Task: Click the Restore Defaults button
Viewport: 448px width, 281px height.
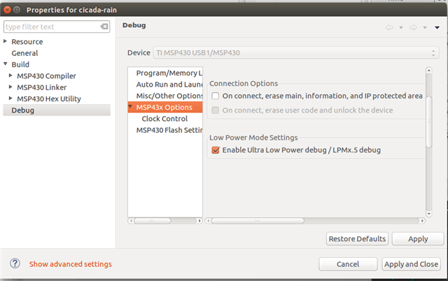Action: pyautogui.click(x=357, y=239)
